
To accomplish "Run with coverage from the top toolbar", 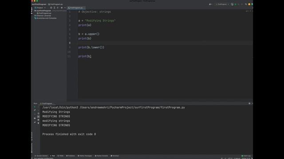I will [239, 4].
